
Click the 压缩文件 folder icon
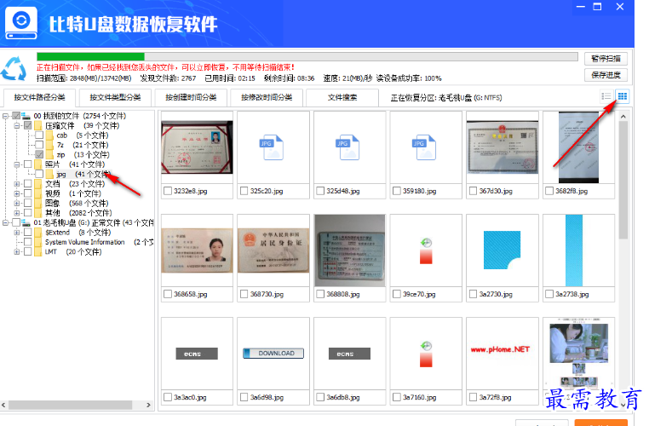point(38,125)
